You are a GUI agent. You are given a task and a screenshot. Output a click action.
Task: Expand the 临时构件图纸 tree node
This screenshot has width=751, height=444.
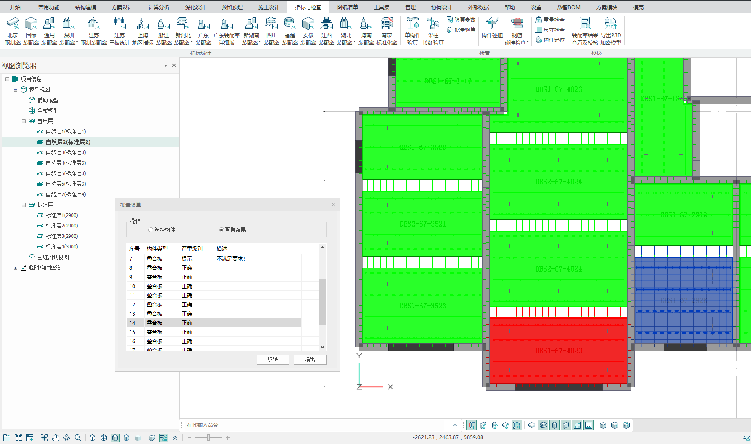[16, 268]
